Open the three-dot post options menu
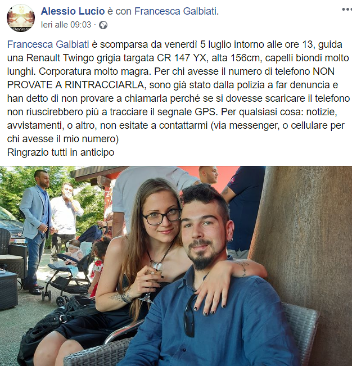Image resolution: width=352 pixels, height=366 pixels. click(x=347, y=10)
